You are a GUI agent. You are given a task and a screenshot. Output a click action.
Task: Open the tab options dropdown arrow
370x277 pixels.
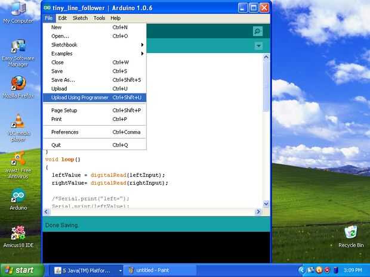pos(258,46)
